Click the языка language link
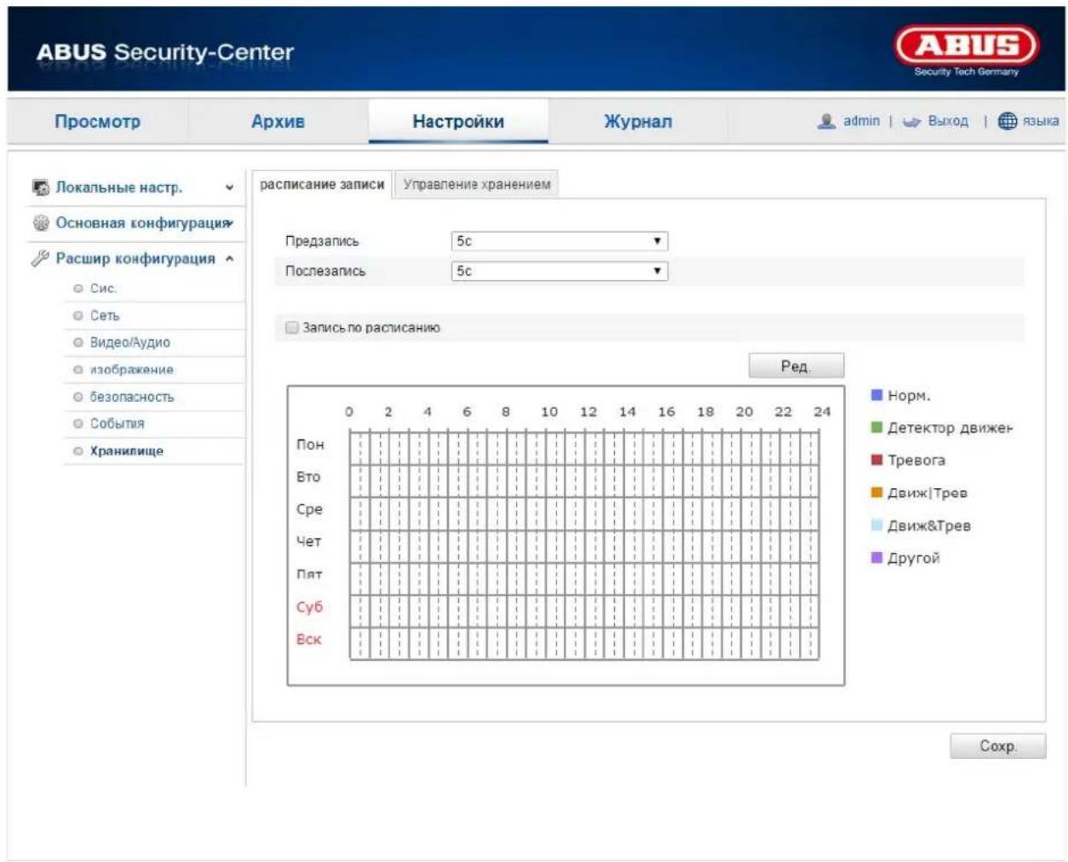1068x862 pixels. (x=1041, y=121)
